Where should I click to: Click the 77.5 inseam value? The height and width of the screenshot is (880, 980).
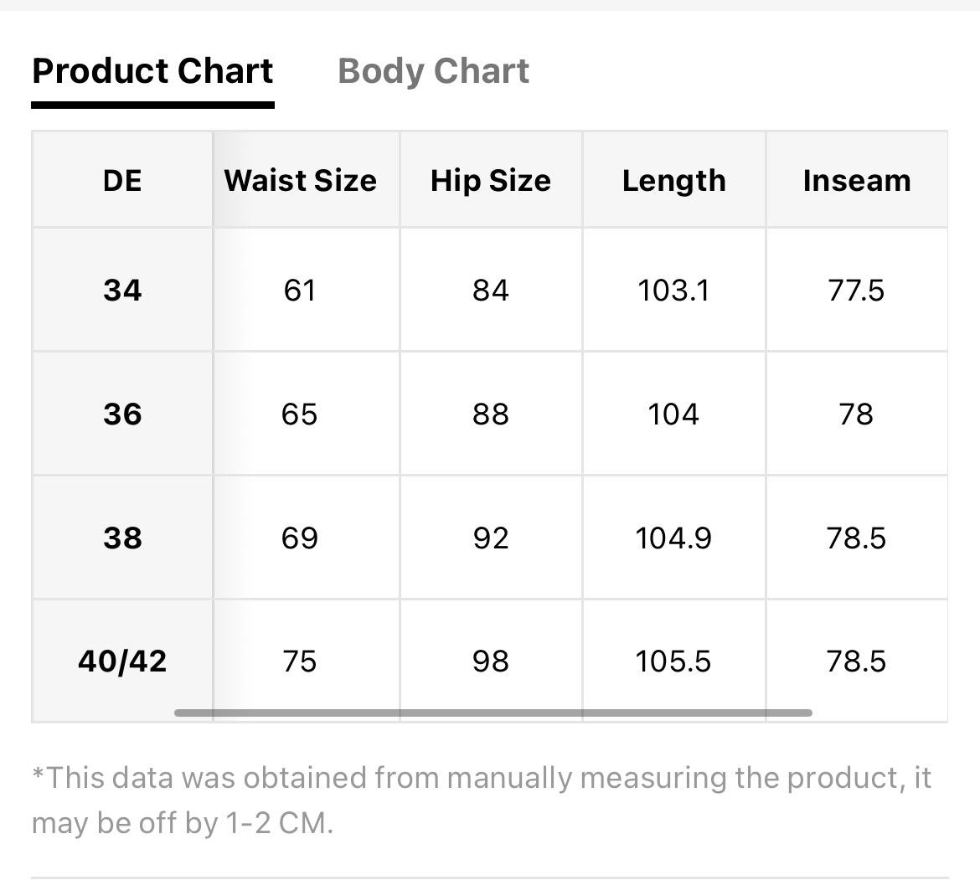click(x=856, y=290)
